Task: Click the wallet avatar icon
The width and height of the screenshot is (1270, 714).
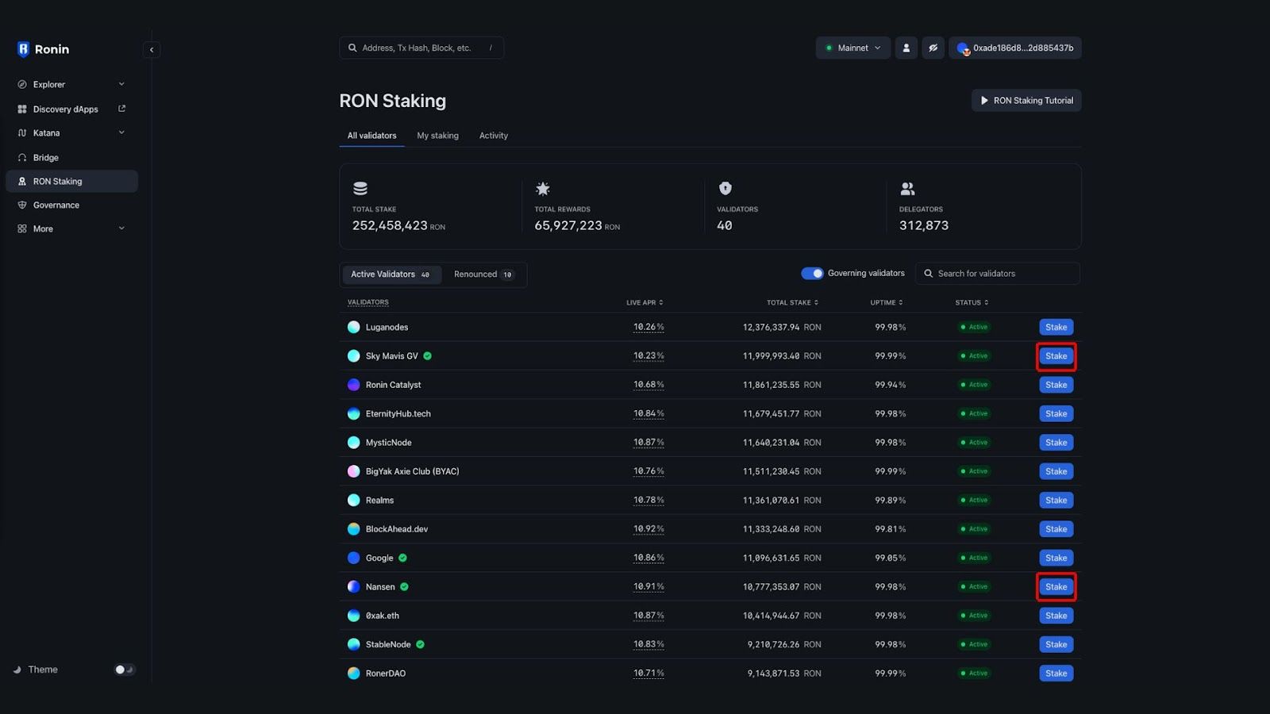Action: pyautogui.click(x=963, y=48)
